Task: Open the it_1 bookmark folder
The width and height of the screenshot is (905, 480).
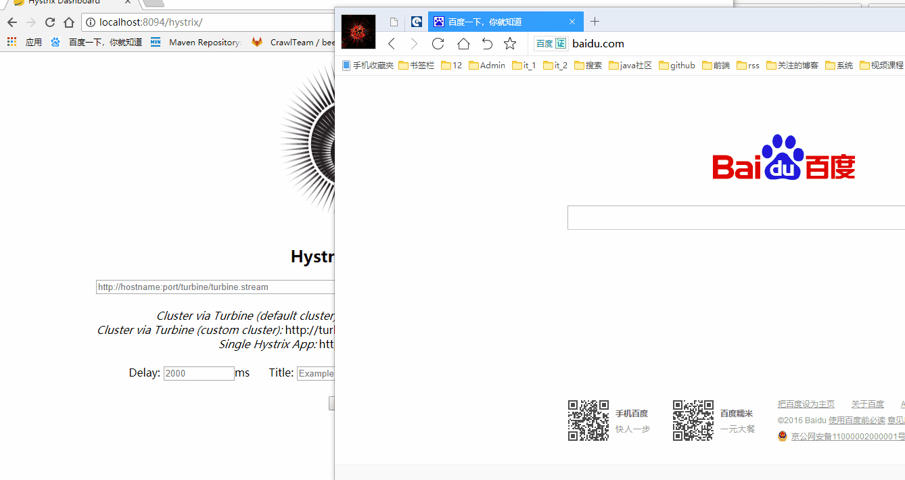Action: 524,66
